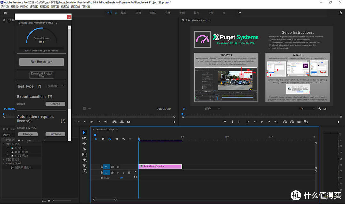Click the Export Frame camera icon in Program Monitor
Viewport: 345px width, 204px height.
click(299, 122)
